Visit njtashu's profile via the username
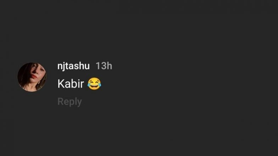The image size is (278, 156). coord(73,66)
